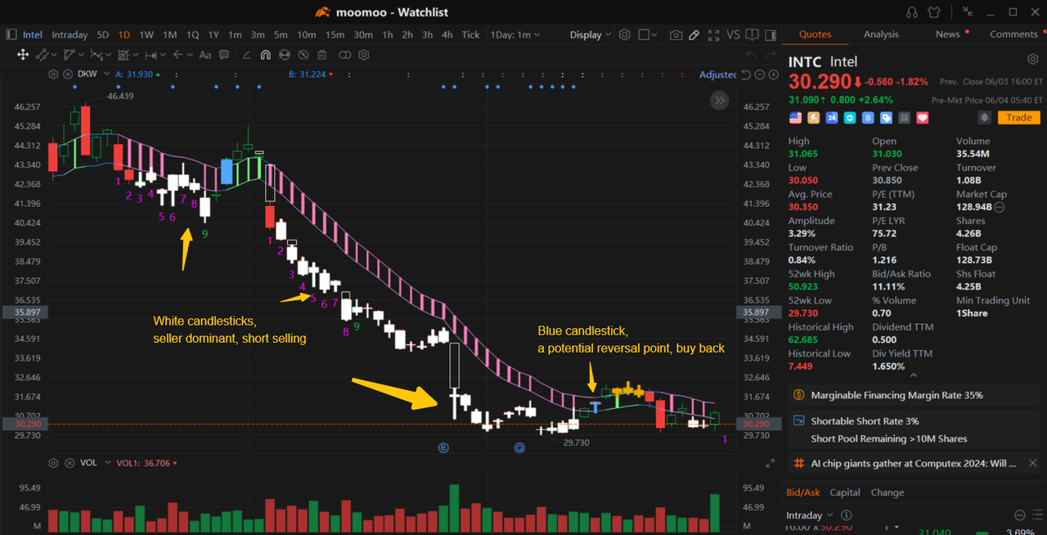This screenshot has height=535, width=1047.
Task: Switch to Tick chart
Action: pos(470,34)
